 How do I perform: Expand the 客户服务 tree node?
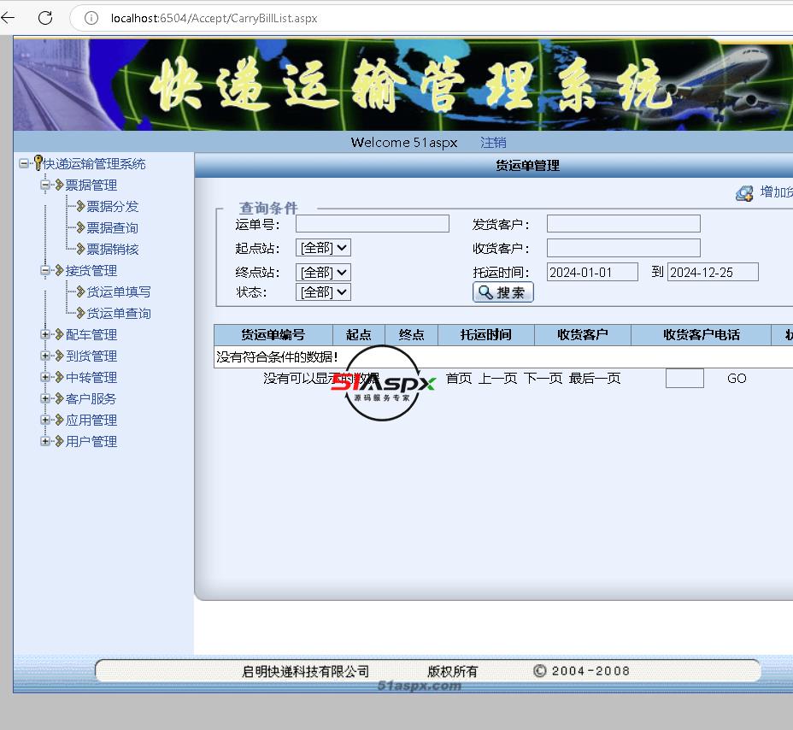[x=45, y=398]
